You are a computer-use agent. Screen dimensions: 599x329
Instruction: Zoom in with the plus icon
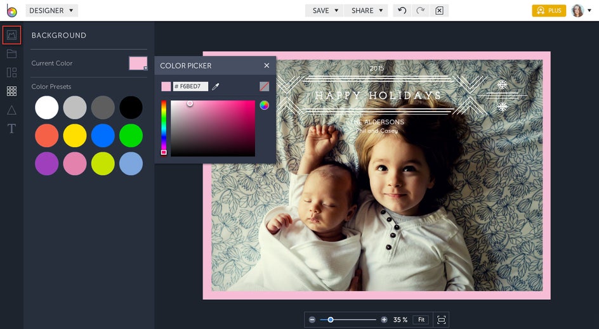[x=384, y=320]
